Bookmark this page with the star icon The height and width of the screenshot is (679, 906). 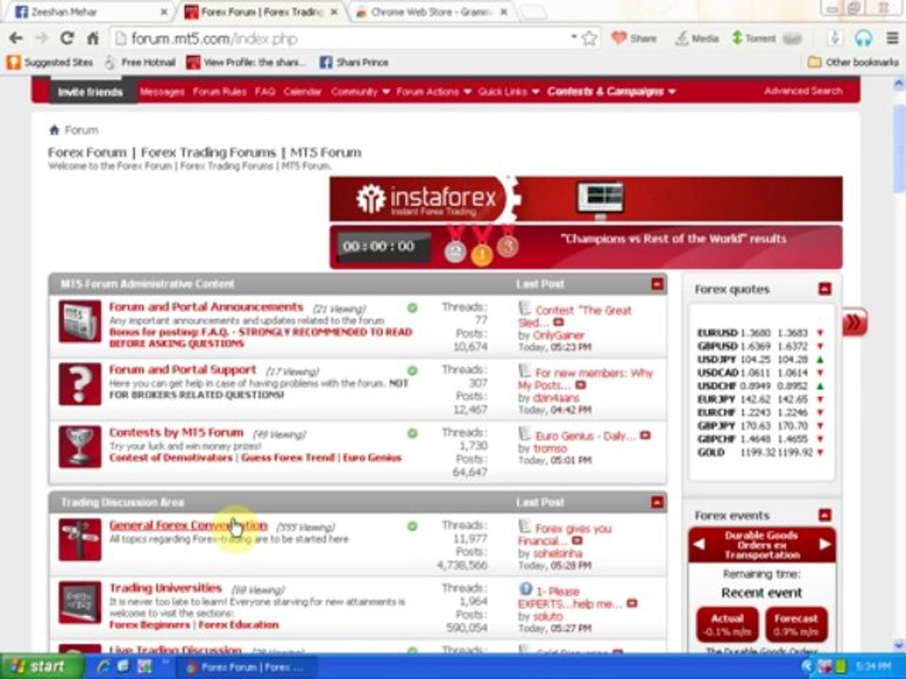(x=589, y=39)
